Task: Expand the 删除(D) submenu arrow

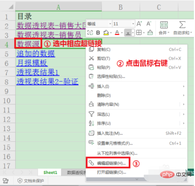Action: point(184,95)
